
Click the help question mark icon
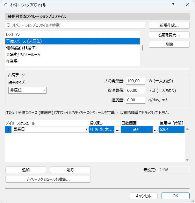click(x=173, y=5)
